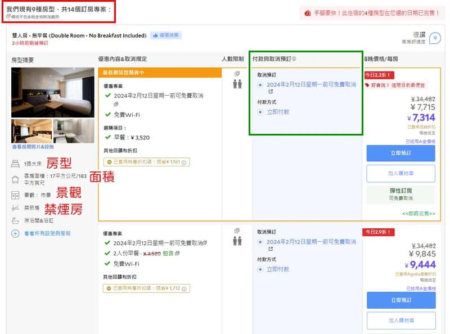This screenshot has width=450, height=334.
Task: Select 立即付款 radio in the second offer
Action: [260, 269]
